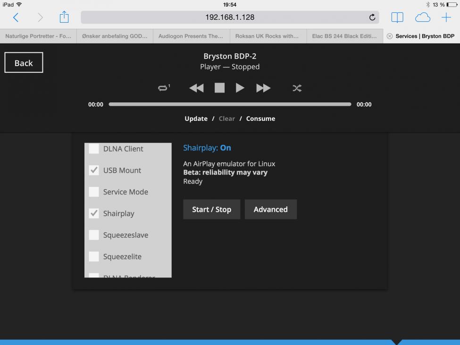Uncheck the Shairplay checkbox
Viewport: 460px width, 345px height.
tap(94, 213)
